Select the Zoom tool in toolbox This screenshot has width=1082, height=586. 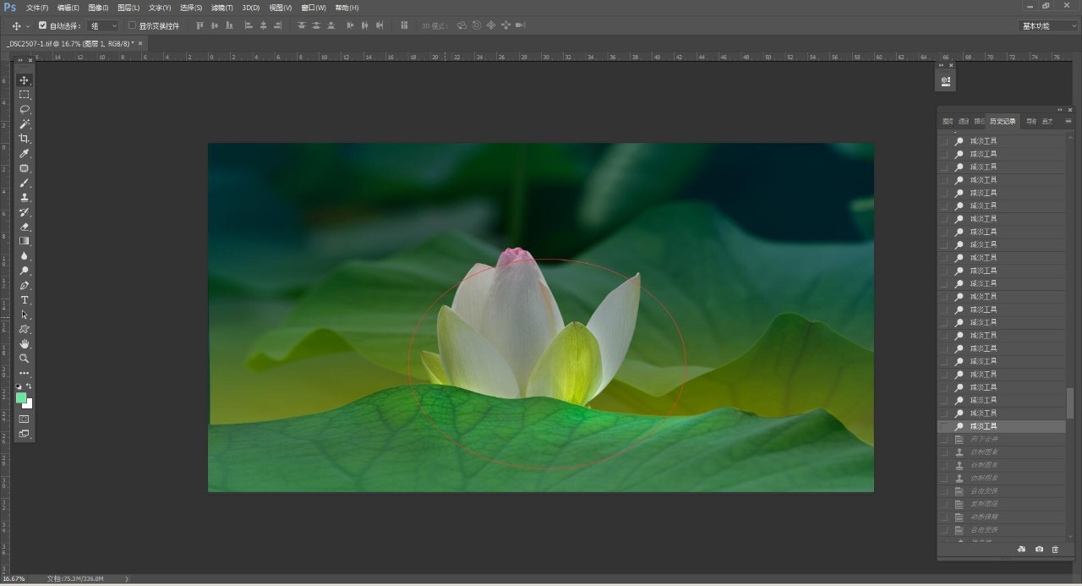pyautogui.click(x=25, y=359)
